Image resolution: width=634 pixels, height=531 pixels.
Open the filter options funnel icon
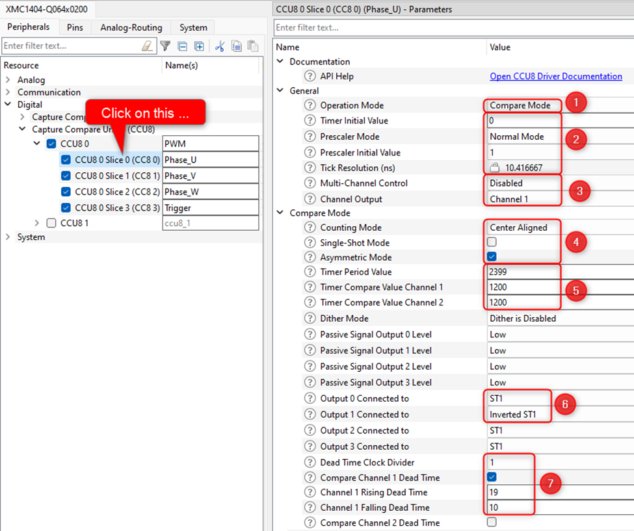[x=165, y=46]
